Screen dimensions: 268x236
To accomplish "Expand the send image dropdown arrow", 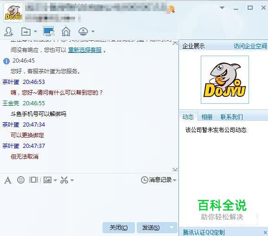I will click(x=55, y=180).
